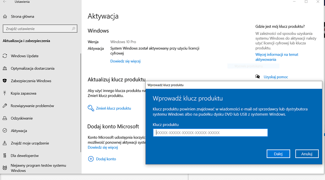Click the Wprowadź klucz produktu dialog title bar

(234, 85)
